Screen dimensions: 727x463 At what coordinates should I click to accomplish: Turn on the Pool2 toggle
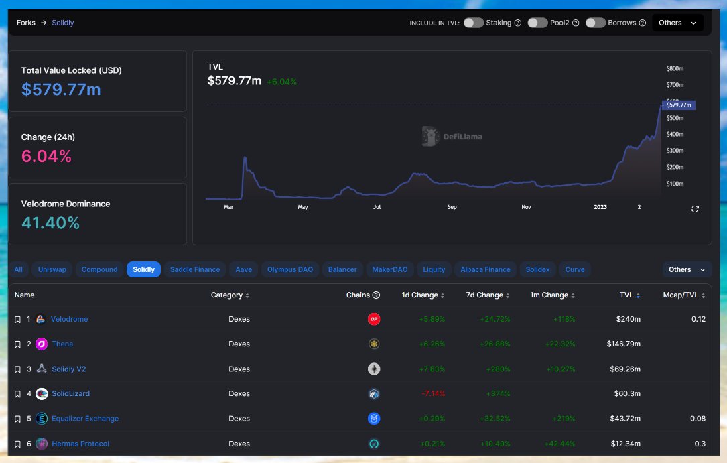point(537,23)
